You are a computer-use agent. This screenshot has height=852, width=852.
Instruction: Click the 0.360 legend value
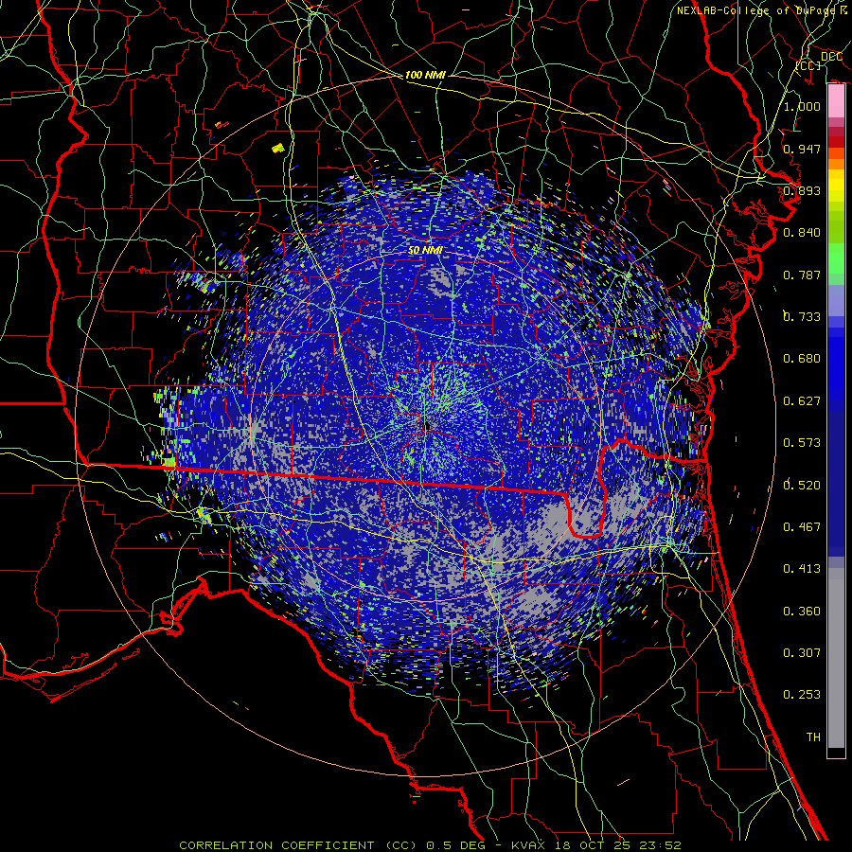click(802, 612)
